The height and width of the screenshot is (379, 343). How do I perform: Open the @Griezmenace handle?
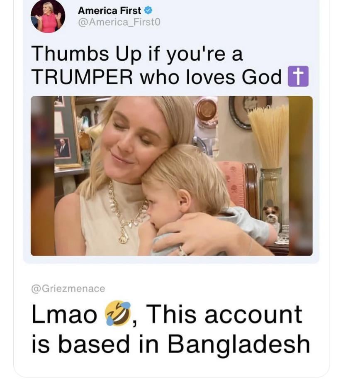[x=68, y=289]
